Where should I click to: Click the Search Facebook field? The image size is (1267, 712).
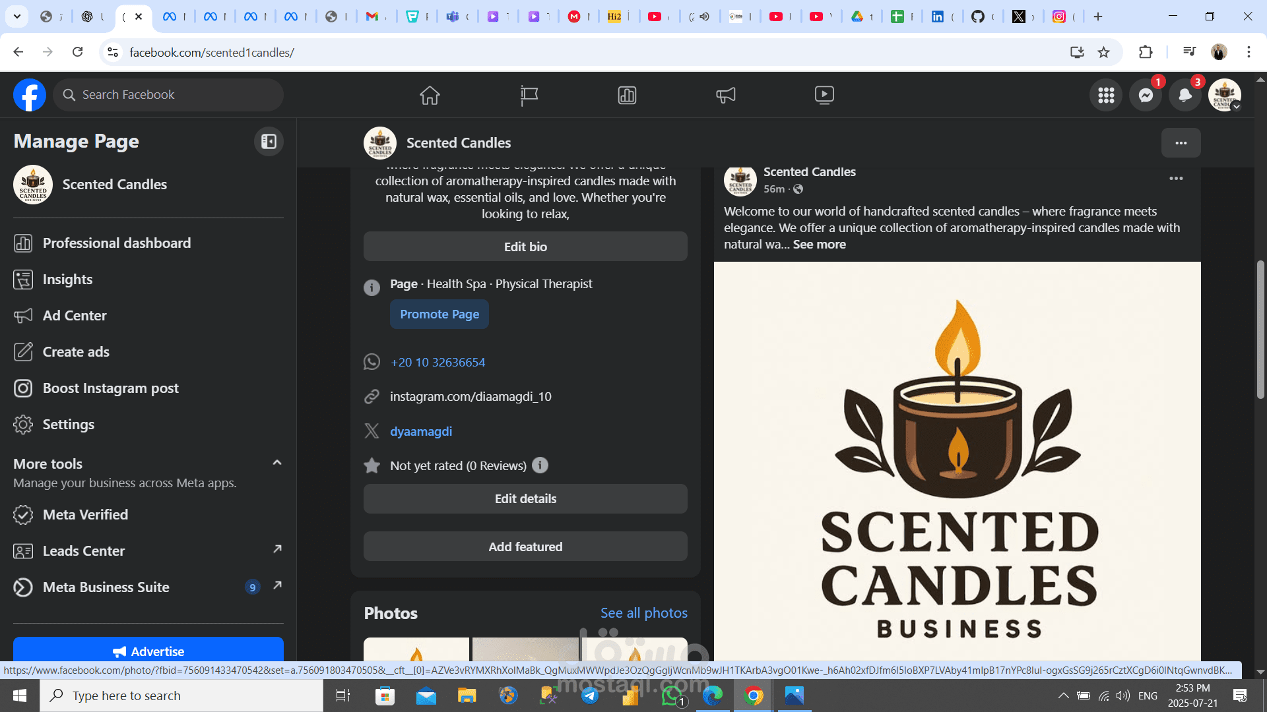(x=168, y=95)
